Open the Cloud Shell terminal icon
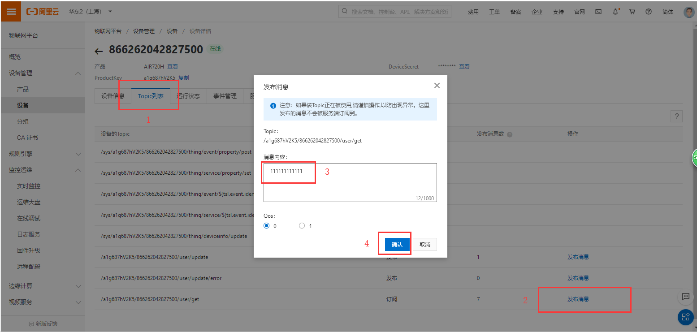Image resolution: width=697 pixels, height=332 pixels. [598, 12]
